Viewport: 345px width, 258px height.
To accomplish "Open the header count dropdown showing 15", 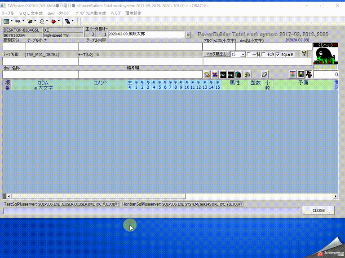I will 243,54.
